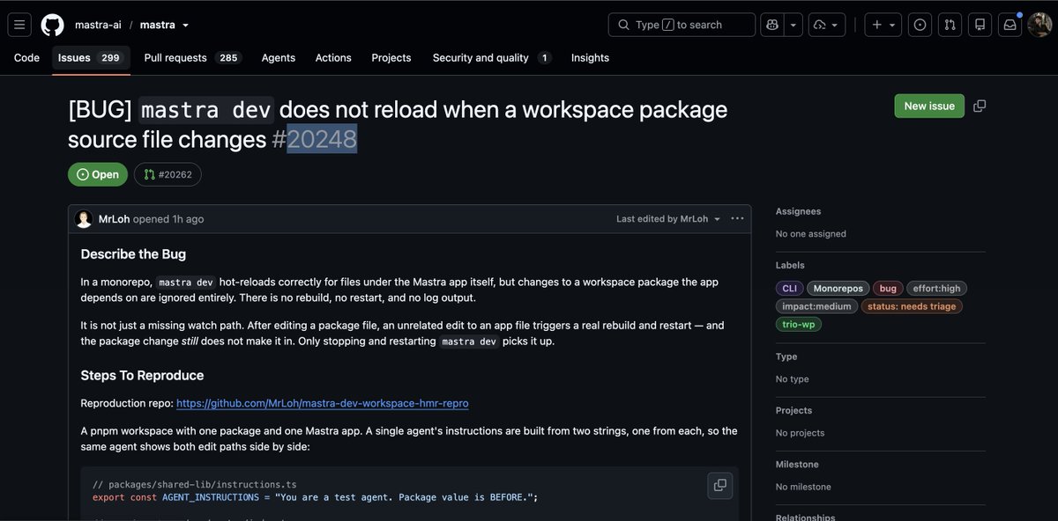Image resolution: width=1058 pixels, height=521 pixels.
Task: Switch to the Projects tab
Action: tap(391, 58)
